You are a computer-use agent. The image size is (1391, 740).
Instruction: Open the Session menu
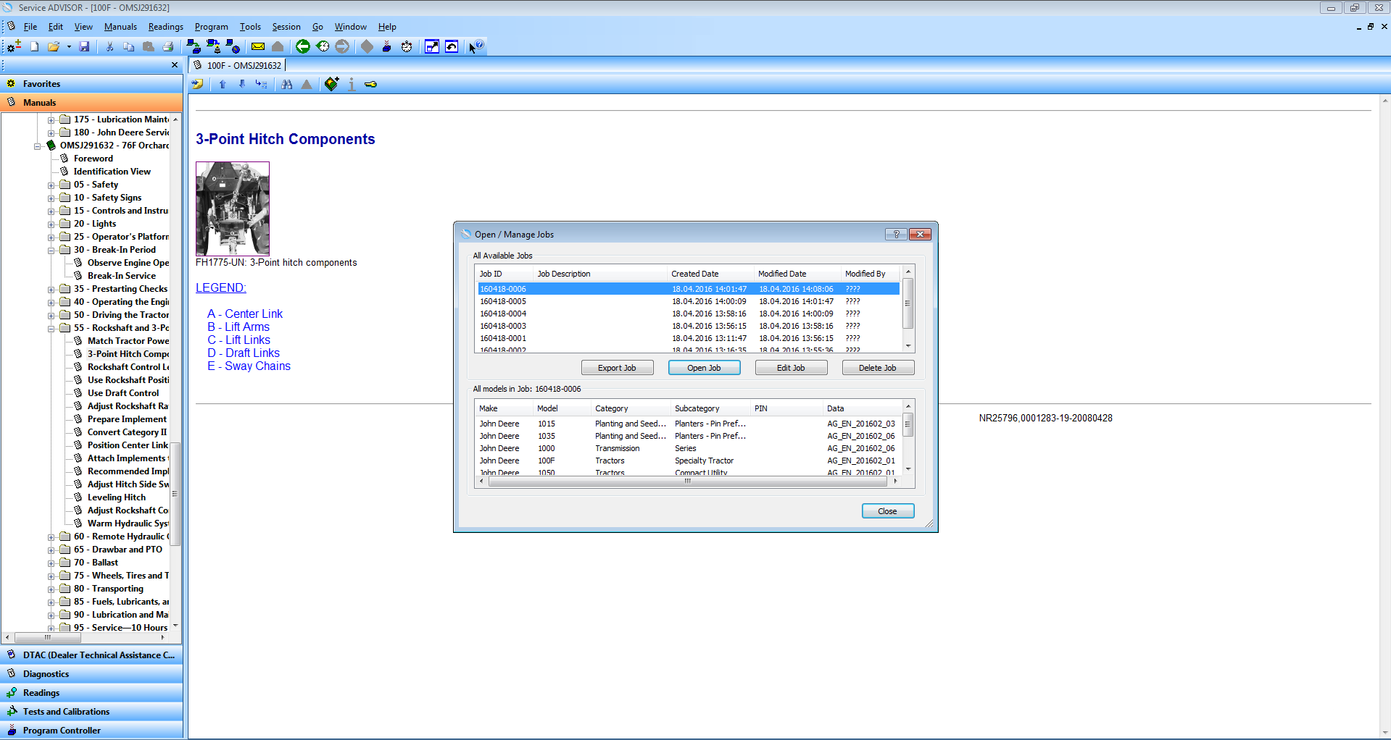click(x=286, y=27)
